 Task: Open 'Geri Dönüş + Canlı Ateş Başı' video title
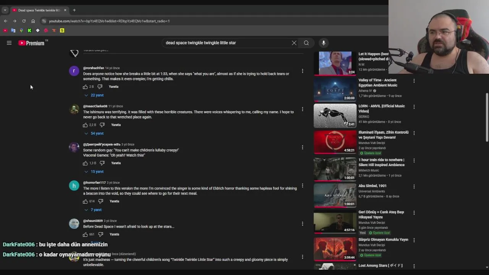click(x=381, y=214)
